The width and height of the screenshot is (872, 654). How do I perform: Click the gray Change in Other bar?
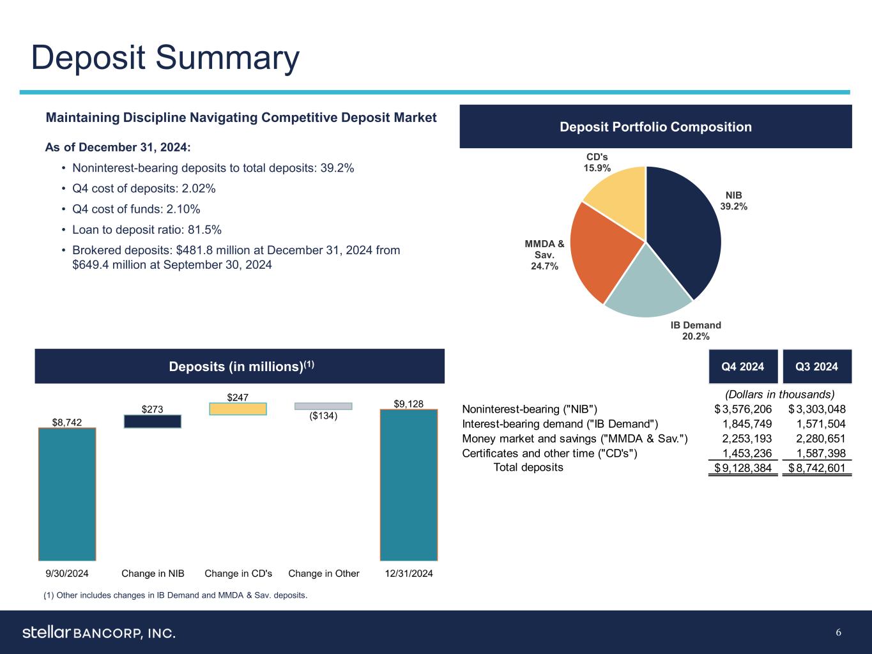[323, 406]
